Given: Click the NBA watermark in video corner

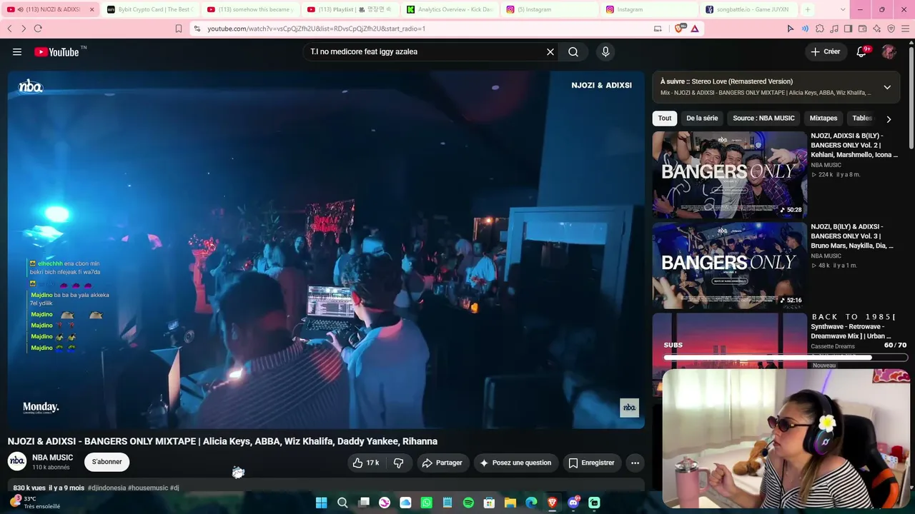Looking at the screenshot, I should click(x=629, y=408).
